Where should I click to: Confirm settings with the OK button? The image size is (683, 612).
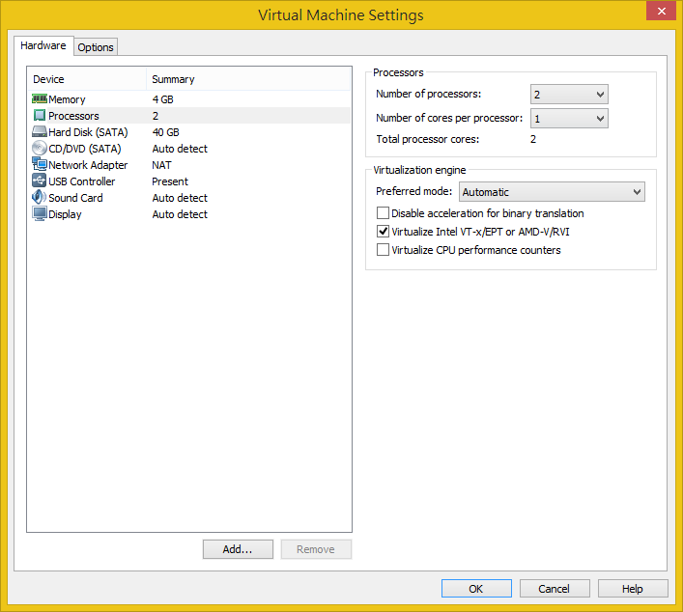click(x=476, y=589)
